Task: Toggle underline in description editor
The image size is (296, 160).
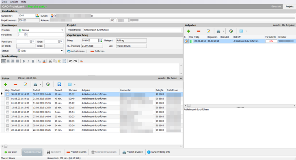Action: [33, 61]
